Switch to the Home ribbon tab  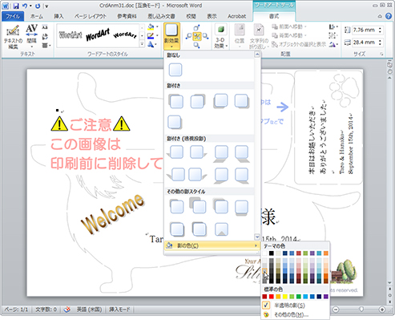[37, 16]
